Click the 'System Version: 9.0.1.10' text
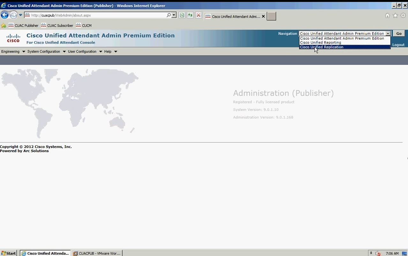The width and height of the screenshot is (408, 256). (256, 110)
